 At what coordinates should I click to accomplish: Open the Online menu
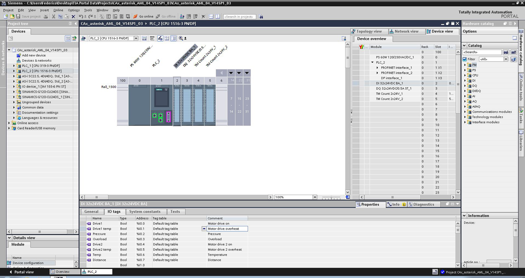[58, 10]
